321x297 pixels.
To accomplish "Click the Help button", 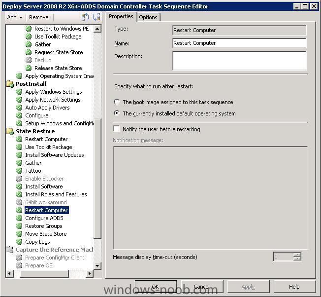I will (x=294, y=287).
